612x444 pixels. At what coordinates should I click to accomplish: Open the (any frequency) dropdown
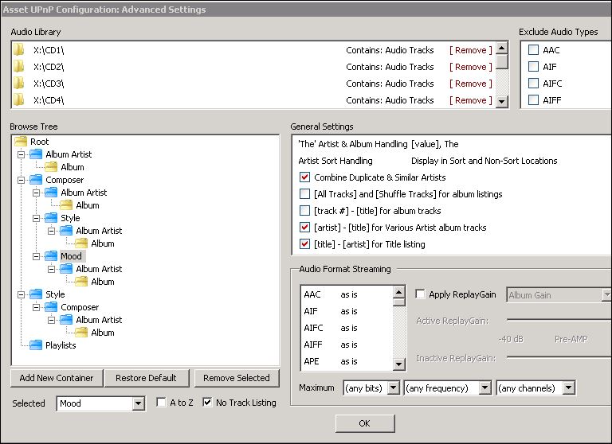[x=484, y=388]
